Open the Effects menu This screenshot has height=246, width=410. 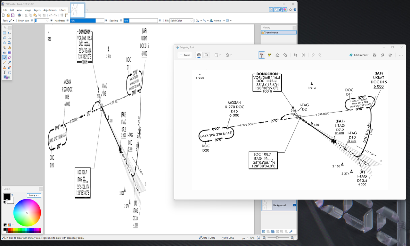click(x=63, y=10)
